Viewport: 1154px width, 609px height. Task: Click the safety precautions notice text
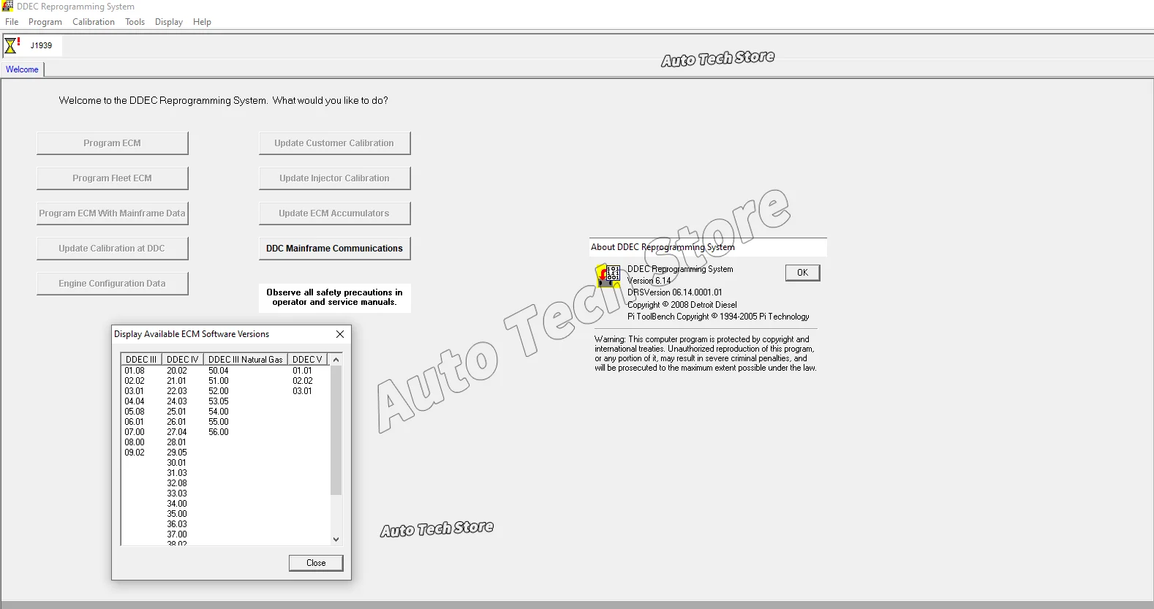click(x=334, y=297)
